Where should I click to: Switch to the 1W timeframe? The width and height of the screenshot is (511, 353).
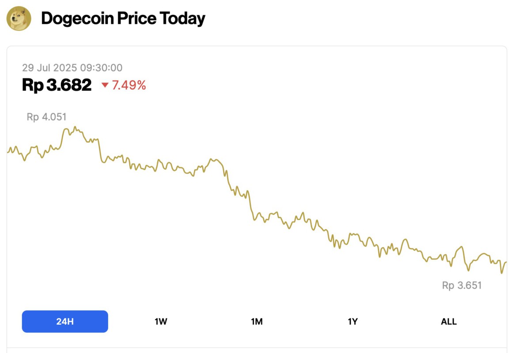pos(161,322)
